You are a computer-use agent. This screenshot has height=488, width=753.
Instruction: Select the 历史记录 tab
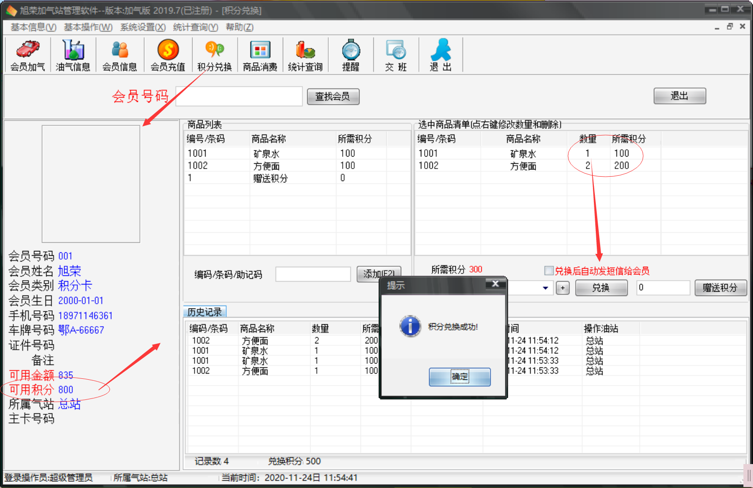pyautogui.click(x=205, y=312)
